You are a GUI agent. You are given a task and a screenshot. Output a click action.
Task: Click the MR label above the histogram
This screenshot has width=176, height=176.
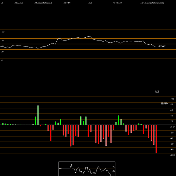157,92
